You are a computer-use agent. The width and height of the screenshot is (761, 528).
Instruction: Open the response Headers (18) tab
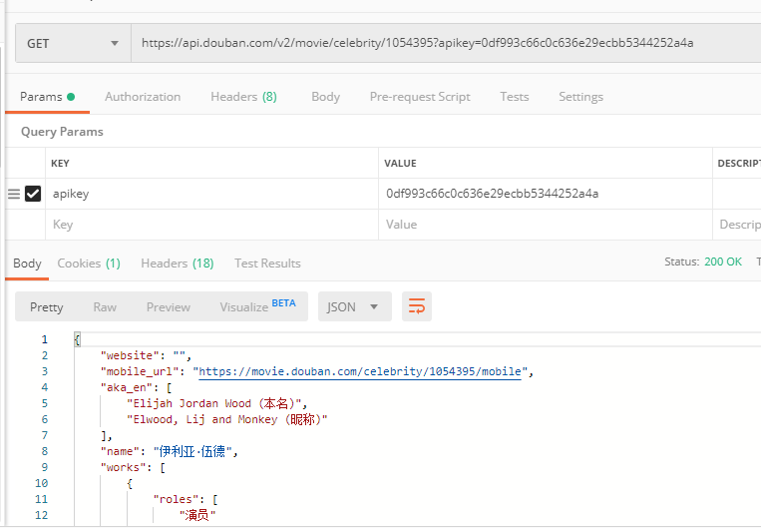[x=178, y=264]
